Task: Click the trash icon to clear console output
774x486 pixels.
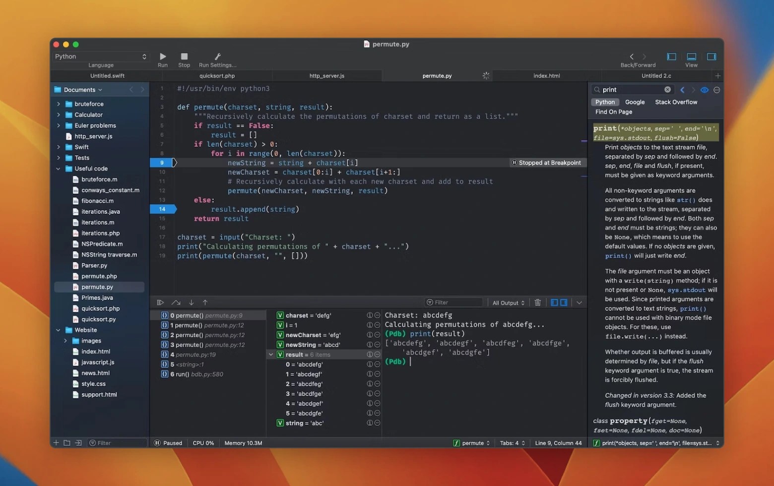Action: pyautogui.click(x=538, y=302)
